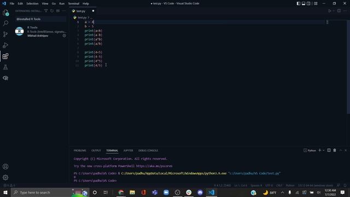Screen dimensions: 350x197
Task: Open the Run and Debug view
Action: click(5, 45)
